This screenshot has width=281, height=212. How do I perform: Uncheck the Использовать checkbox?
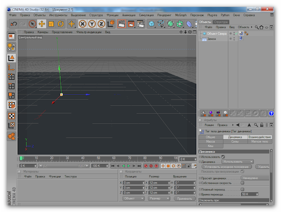[223, 156]
